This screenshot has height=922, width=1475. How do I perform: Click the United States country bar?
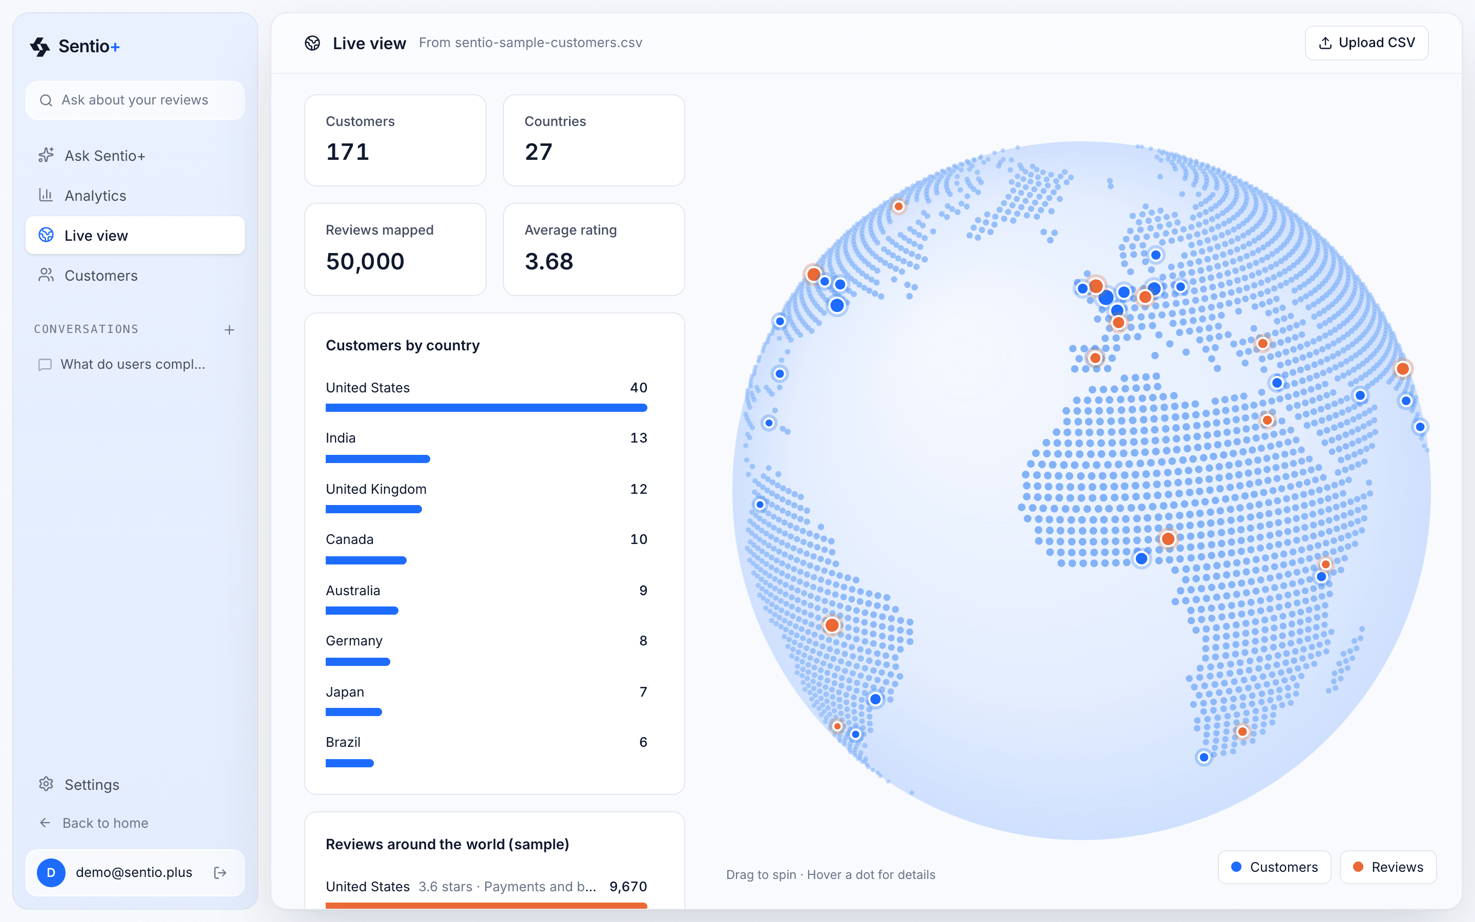pyautogui.click(x=487, y=408)
